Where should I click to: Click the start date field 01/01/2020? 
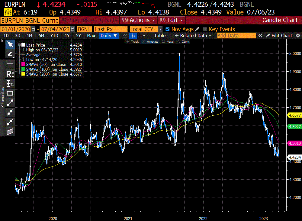point(16,29)
